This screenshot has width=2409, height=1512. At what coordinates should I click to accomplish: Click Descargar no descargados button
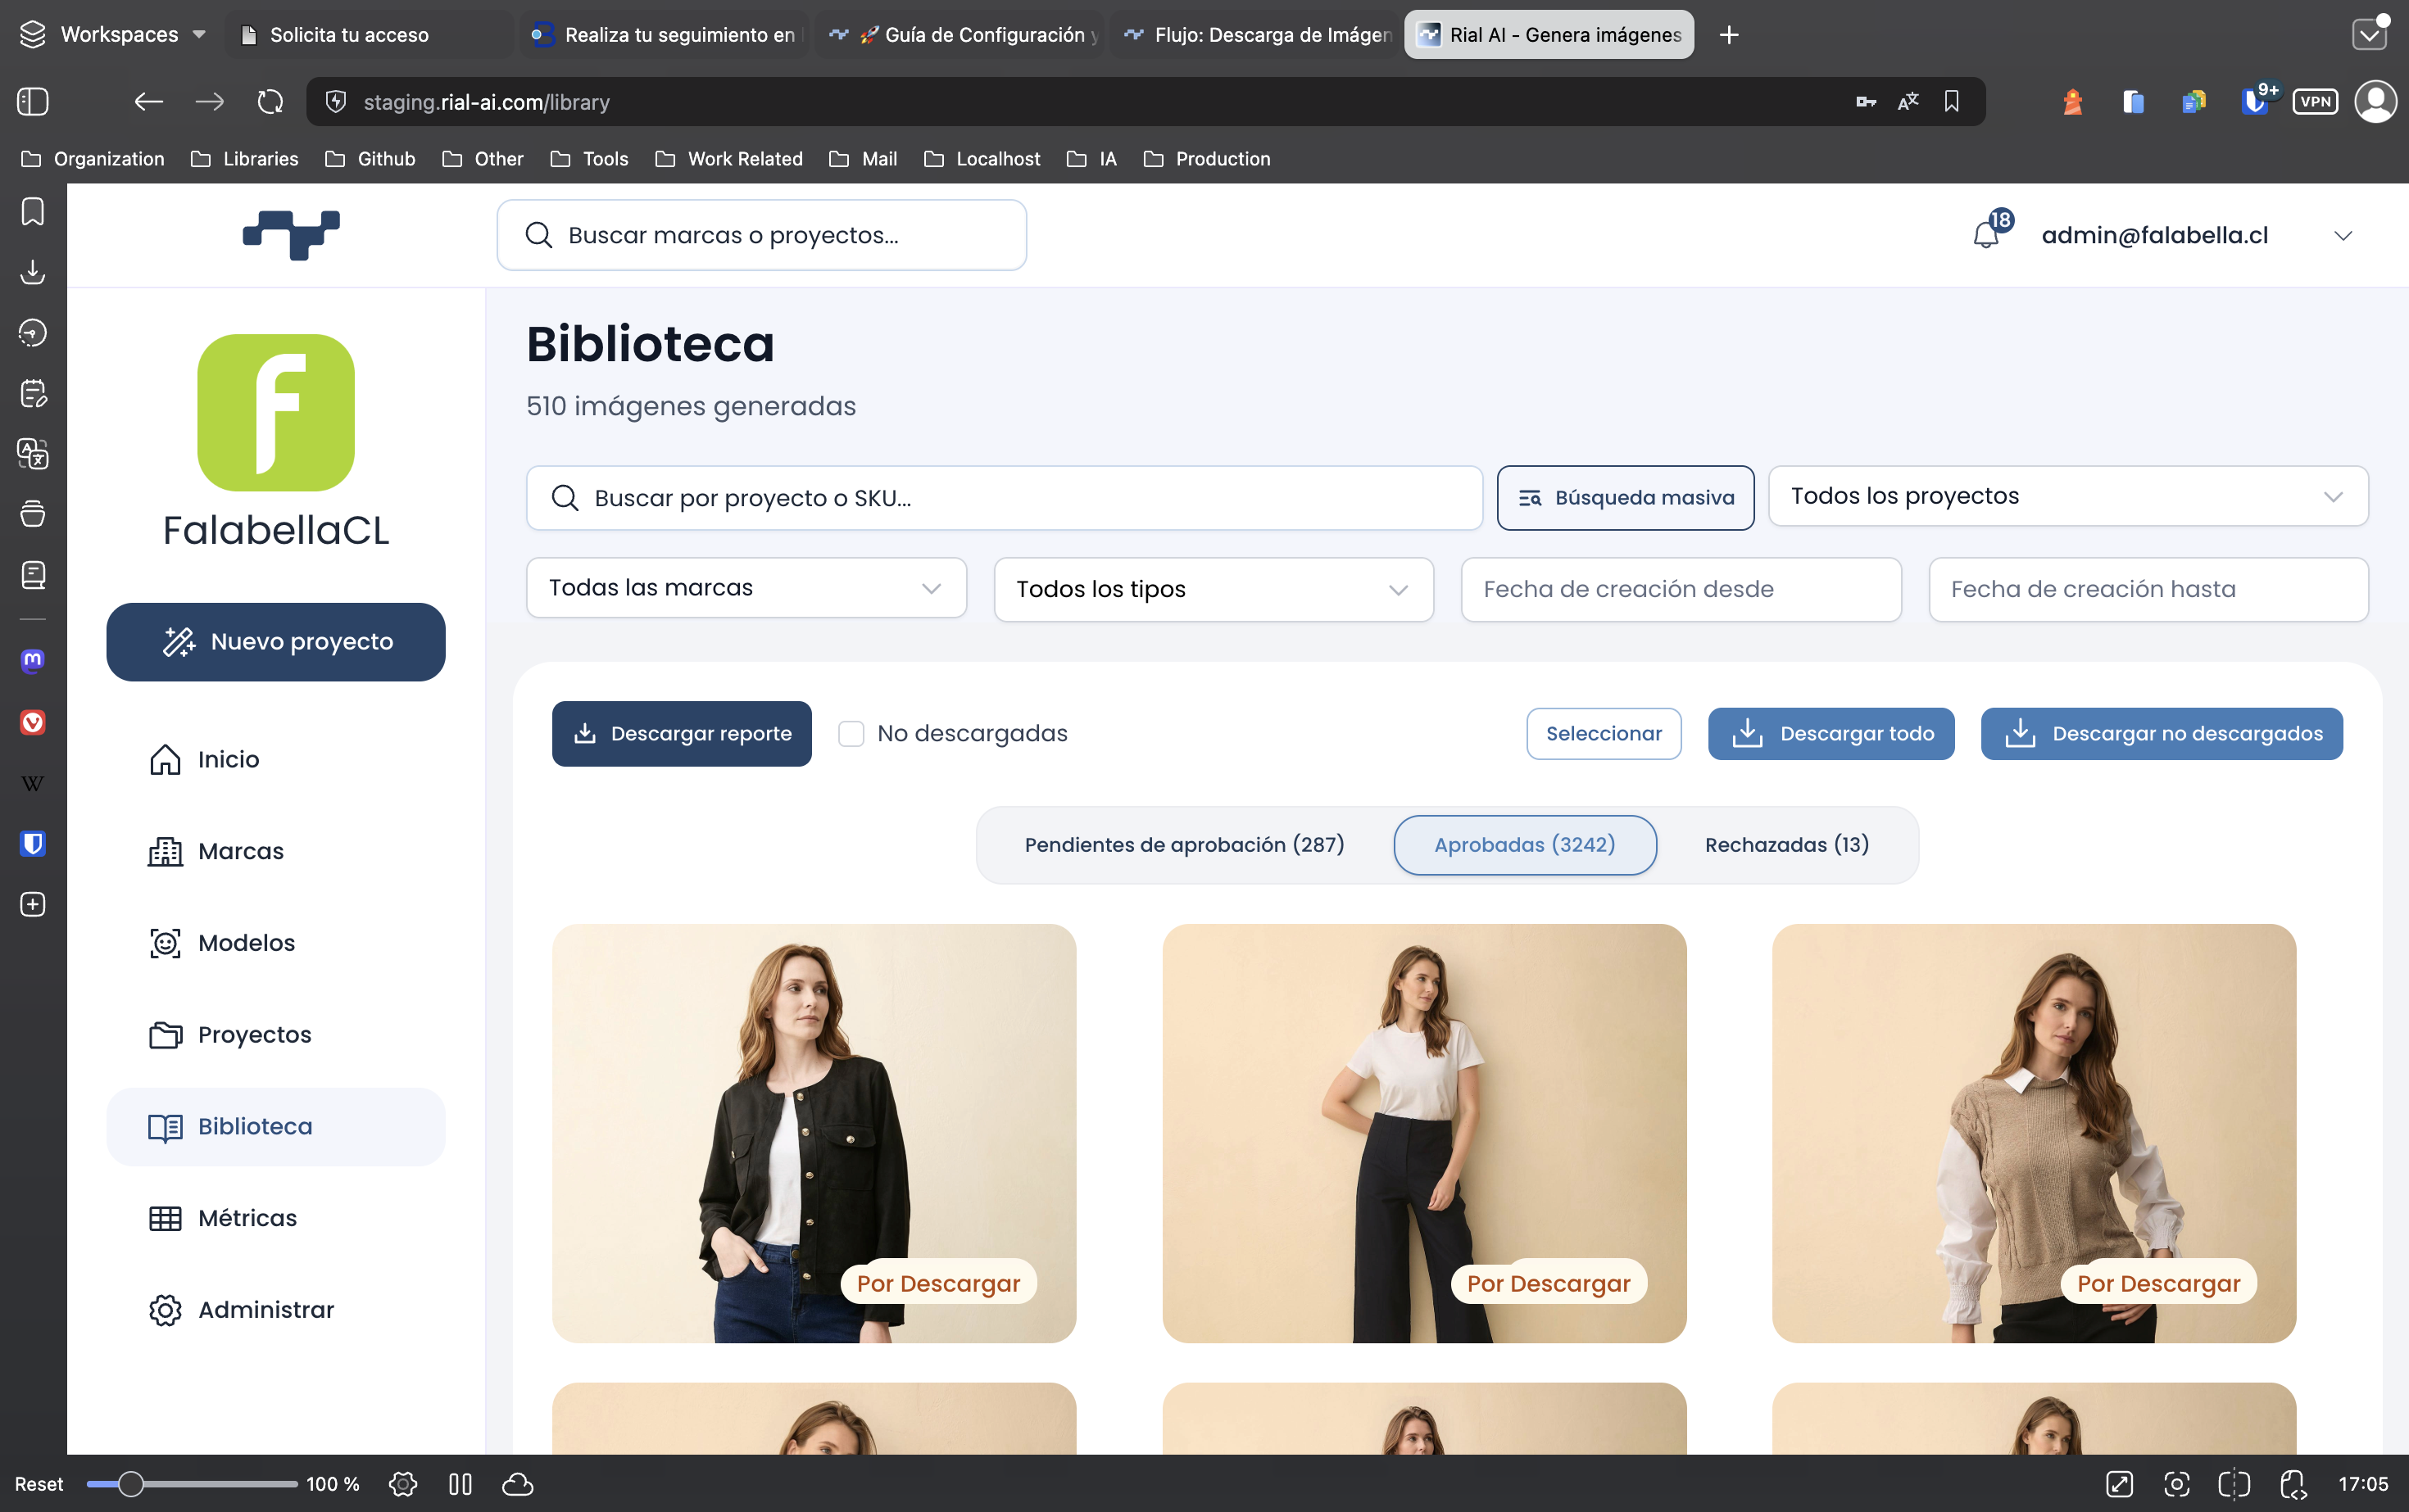[2161, 734]
